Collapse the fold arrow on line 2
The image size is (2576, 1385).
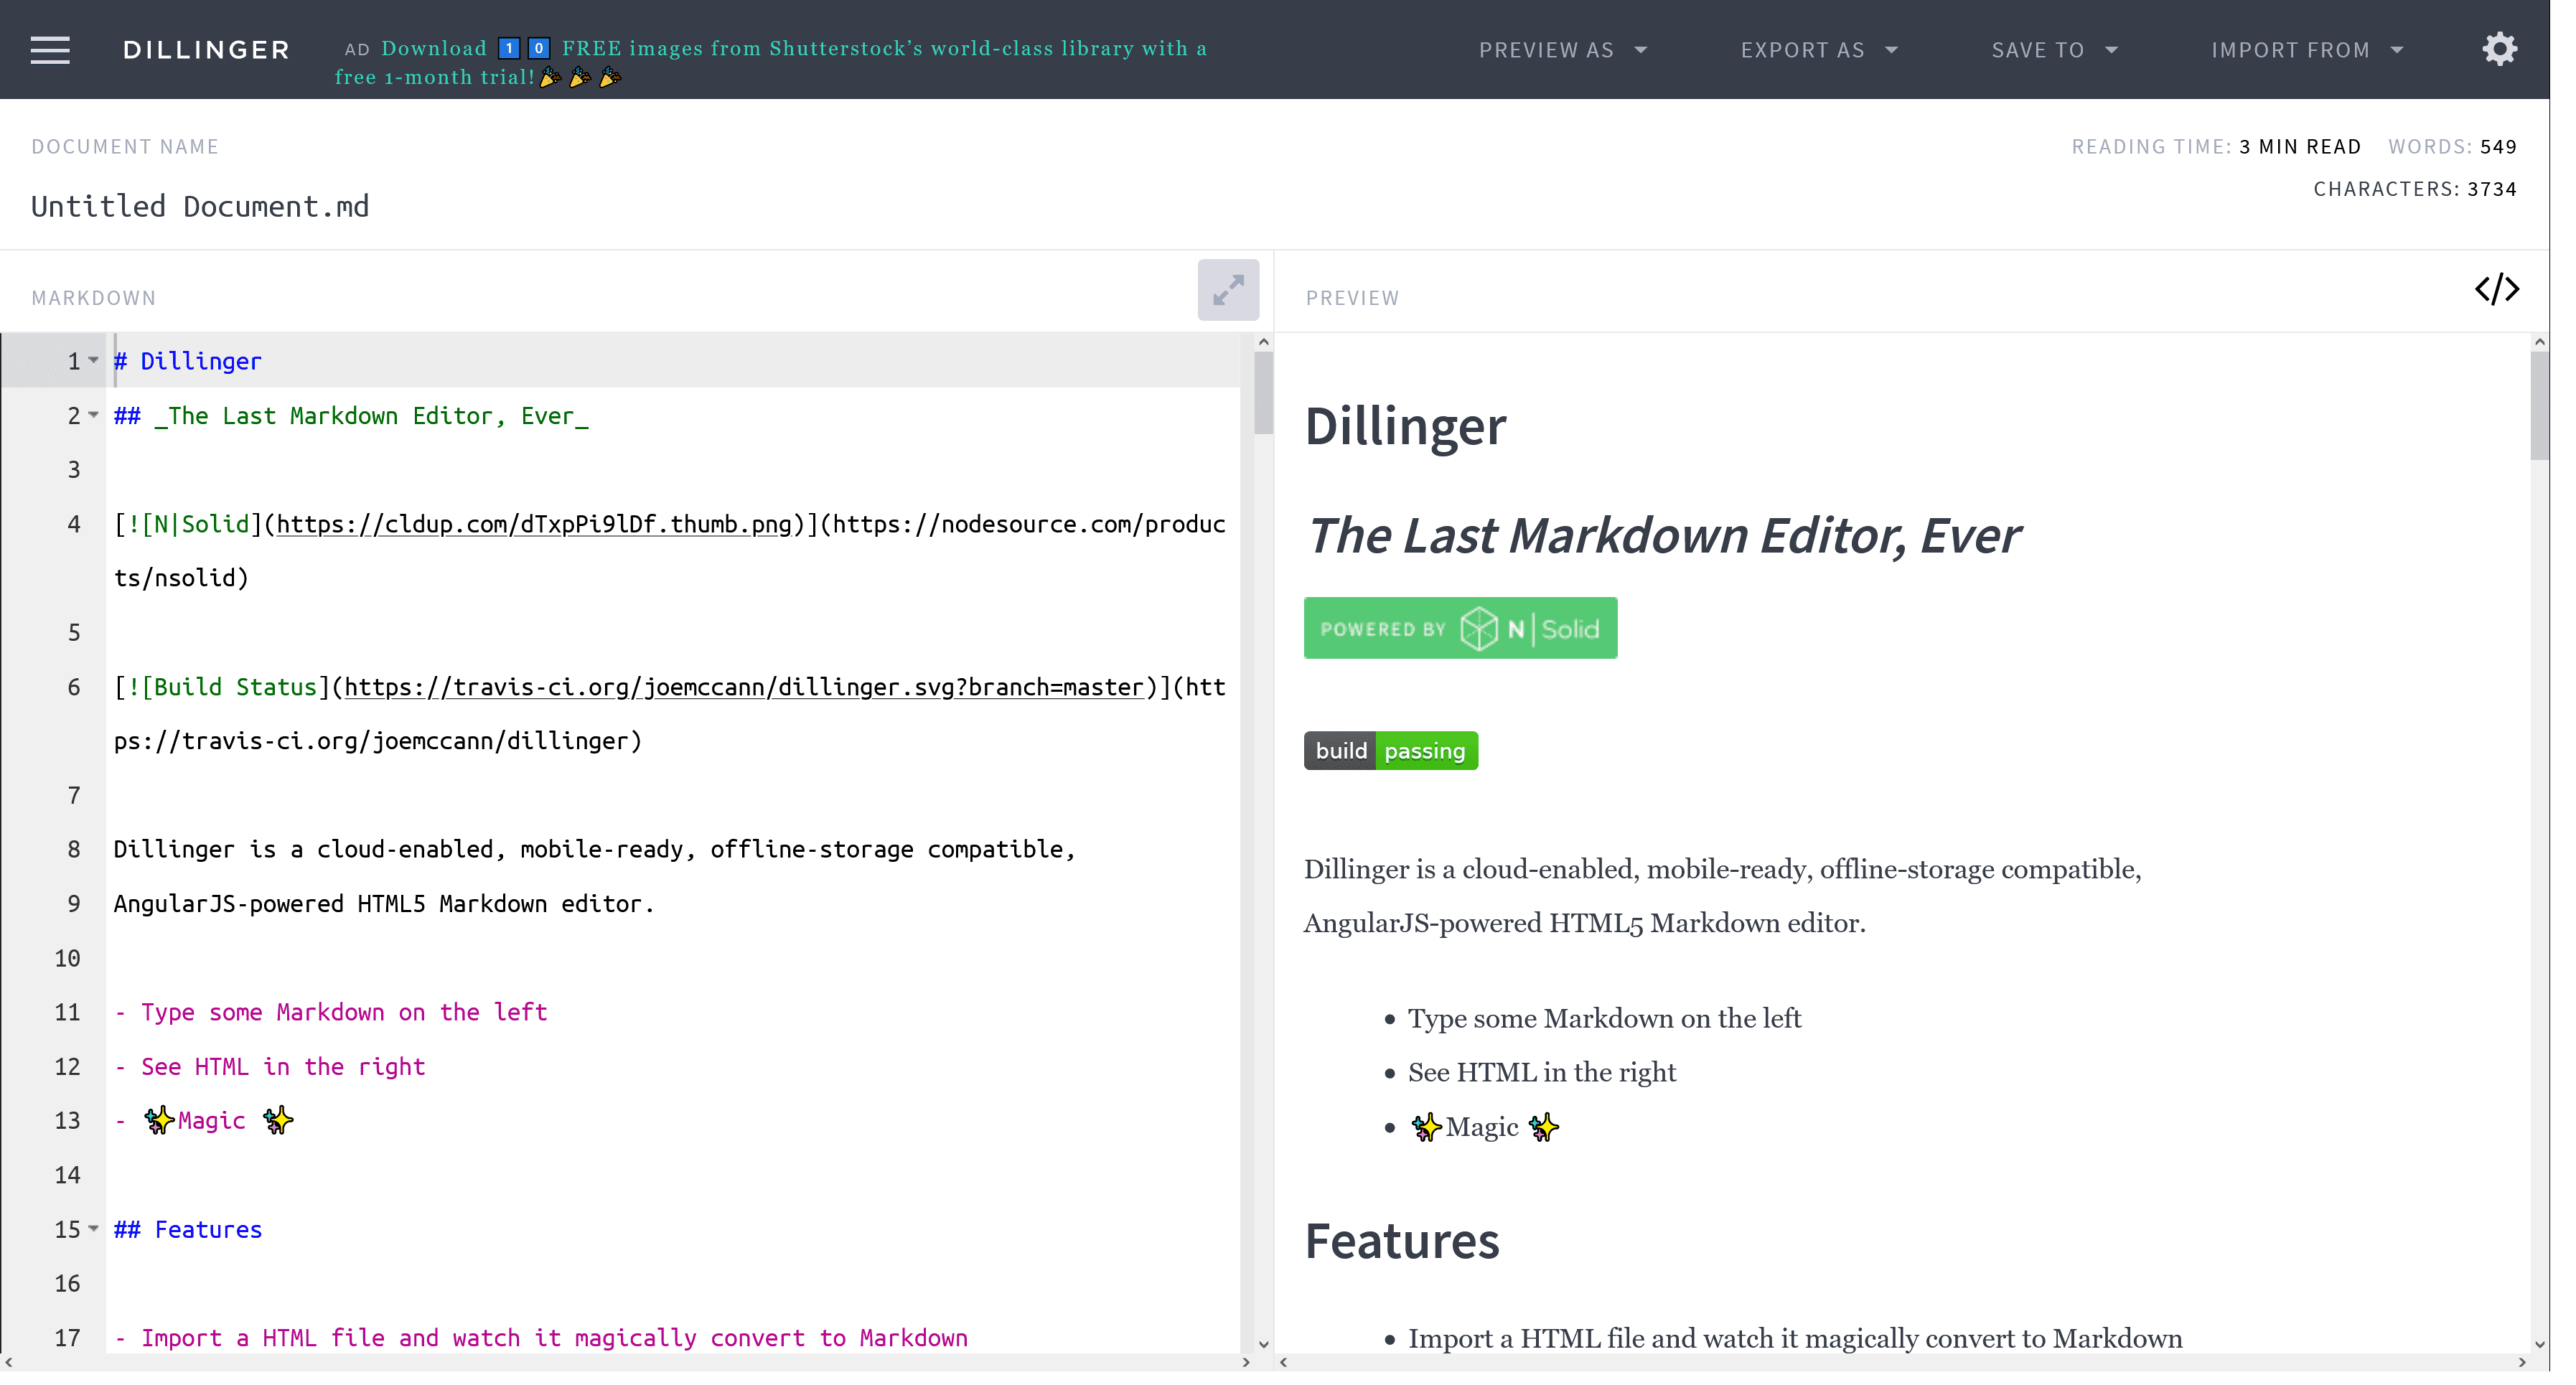click(93, 415)
